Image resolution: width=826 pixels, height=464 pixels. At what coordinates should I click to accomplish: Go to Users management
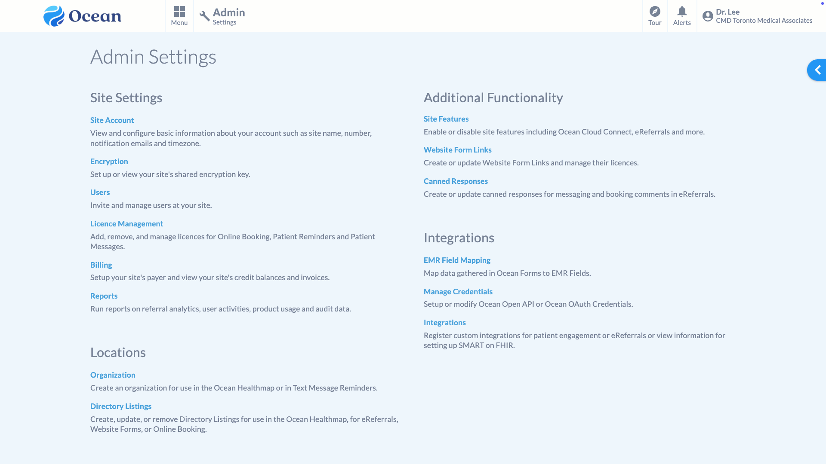(x=100, y=192)
